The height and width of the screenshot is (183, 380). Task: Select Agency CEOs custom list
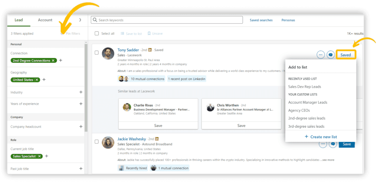coord(299,110)
